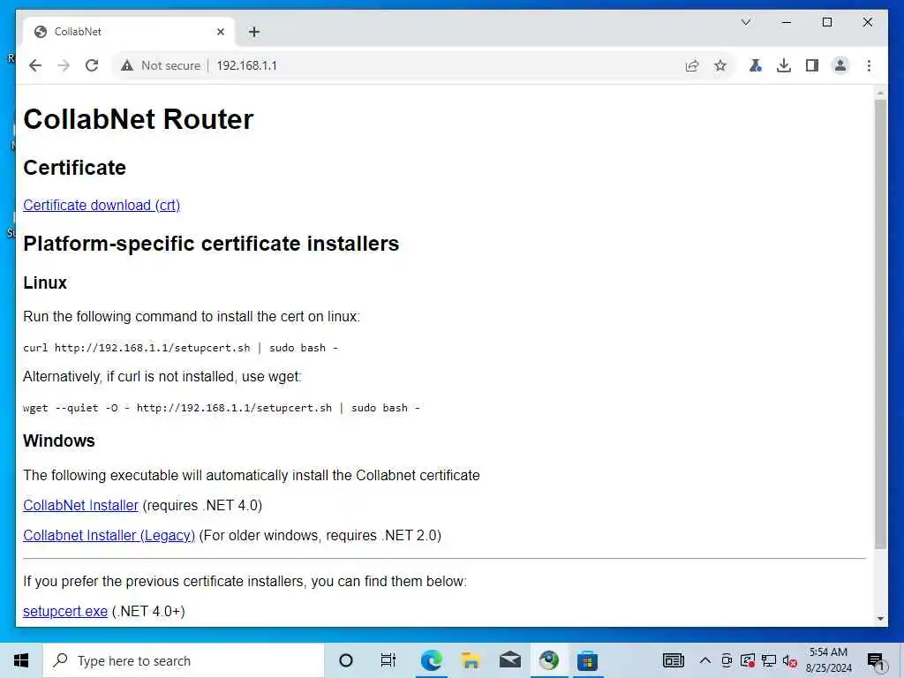Viewport: 904px width, 678px height.
Task: Click the Meet Now tray icon
Action: [x=727, y=660]
